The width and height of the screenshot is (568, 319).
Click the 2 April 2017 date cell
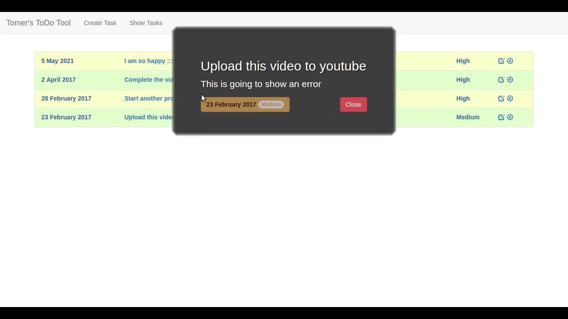tap(58, 80)
